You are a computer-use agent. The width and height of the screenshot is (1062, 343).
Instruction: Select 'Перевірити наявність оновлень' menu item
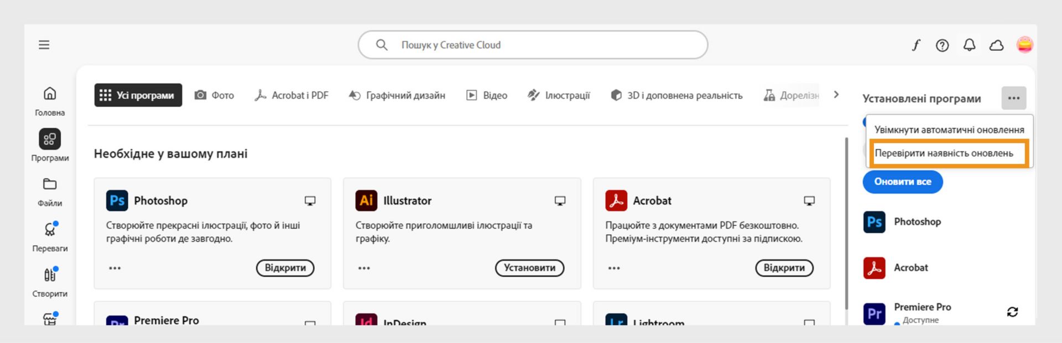[944, 154]
